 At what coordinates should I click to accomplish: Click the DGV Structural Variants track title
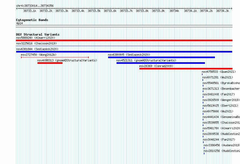(x=38, y=34)
